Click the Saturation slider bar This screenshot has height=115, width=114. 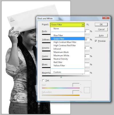[61, 95]
